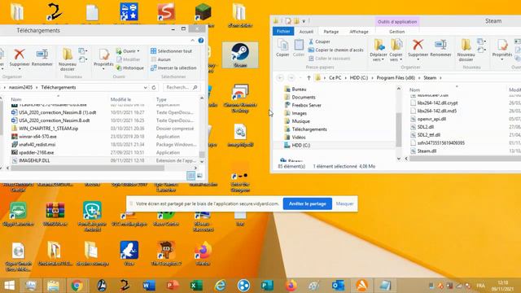Click Inverser la sélection in ribbon
The image size is (521, 293).
(x=173, y=68)
